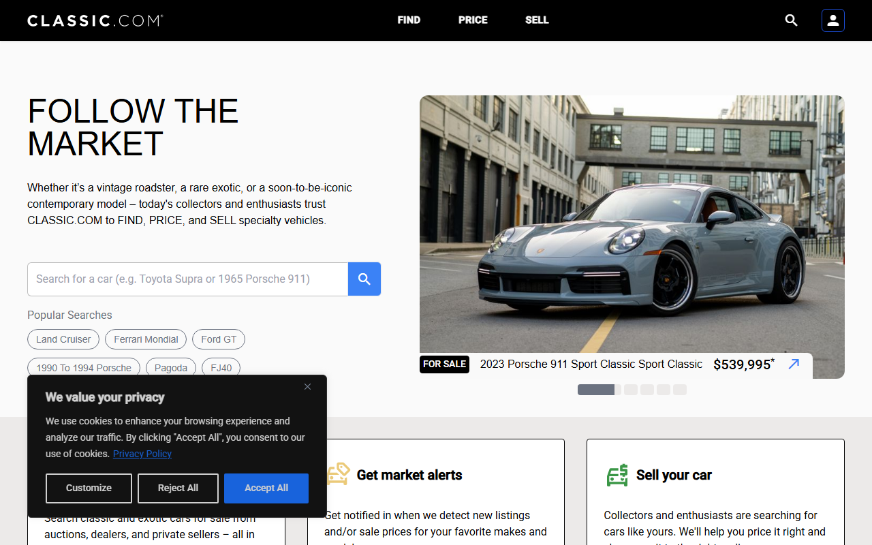Select the Ford GT popular search

coord(219,339)
